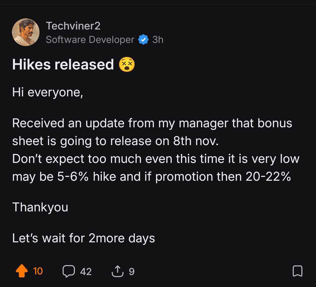
Task: Click the blue verified badge
Action: pos(143,39)
